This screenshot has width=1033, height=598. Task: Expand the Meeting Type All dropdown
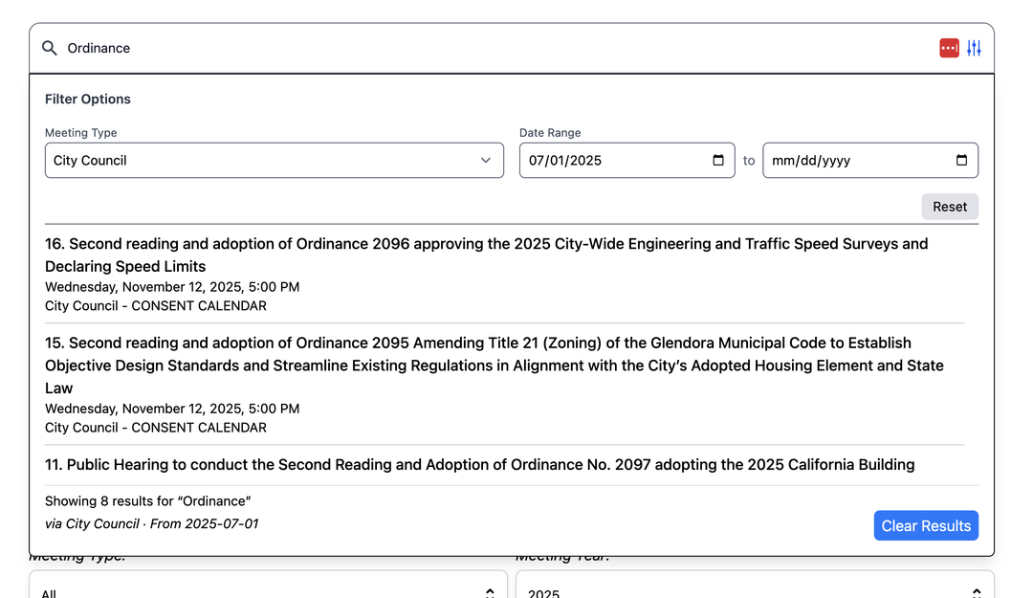[x=268, y=589]
